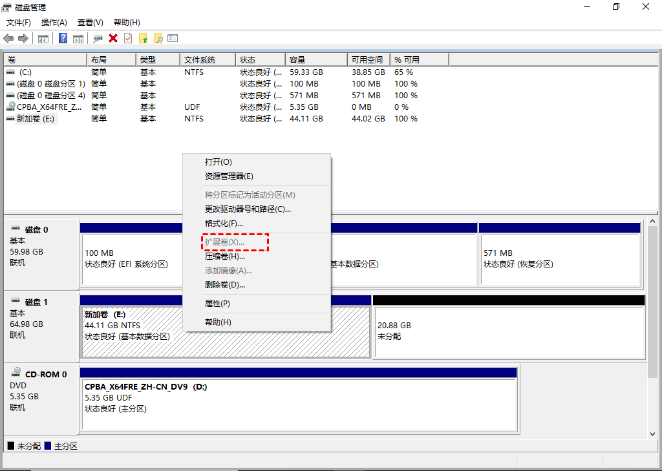This screenshot has width=662, height=471.
Task: Select the (C:) volume row in list
Action: (25, 72)
